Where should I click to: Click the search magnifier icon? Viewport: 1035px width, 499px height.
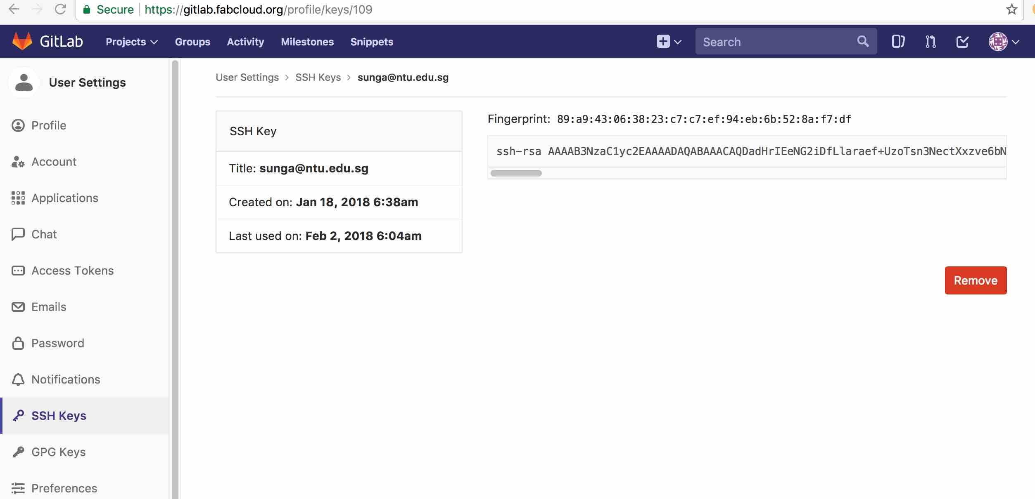(863, 41)
